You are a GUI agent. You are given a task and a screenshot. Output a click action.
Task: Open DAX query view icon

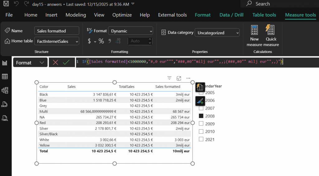5,104
